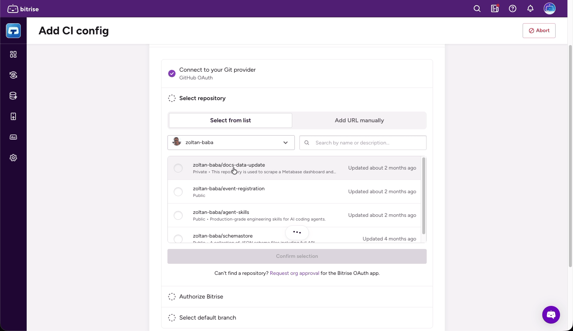This screenshot has width=573, height=331.
Task: Click the zoltan-baba/docs-data-update repository name
Action: click(229, 165)
